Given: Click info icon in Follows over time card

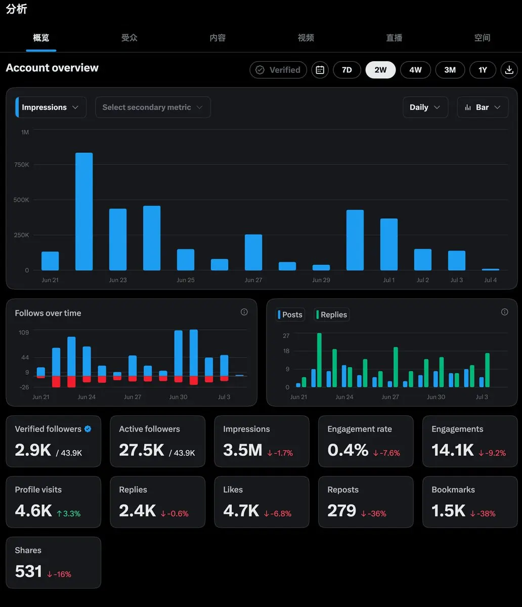Looking at the screenshot, I should point(244,312).
